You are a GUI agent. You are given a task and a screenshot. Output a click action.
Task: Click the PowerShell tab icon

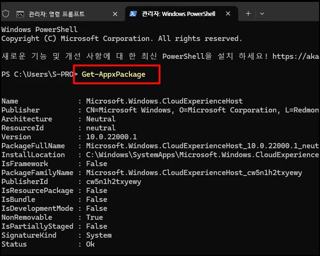coord(133,14)
